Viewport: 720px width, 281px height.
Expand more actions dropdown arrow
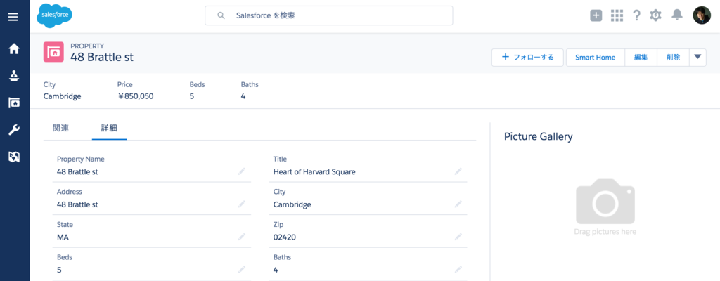697,57
